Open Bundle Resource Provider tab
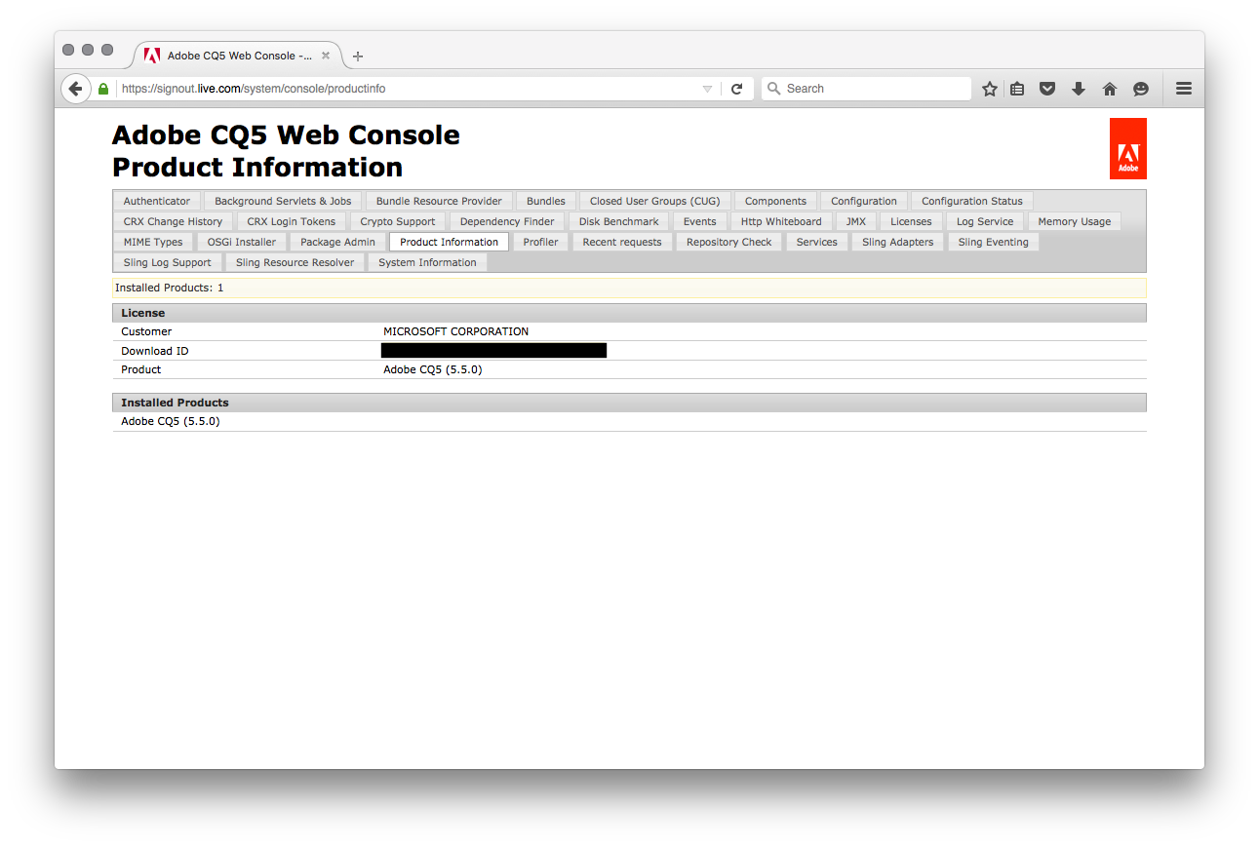 [x=439, y=201]
